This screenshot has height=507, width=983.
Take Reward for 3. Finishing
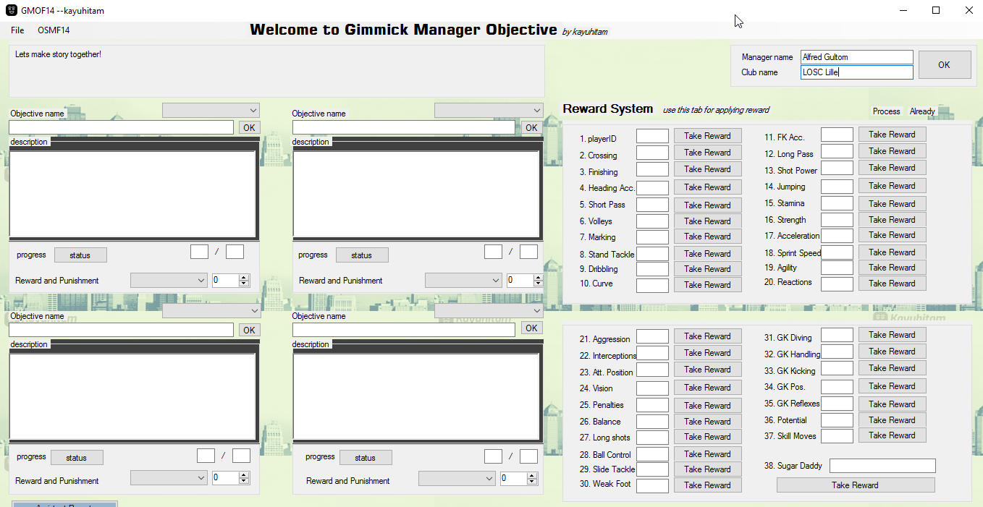click(x=707, y=169)
